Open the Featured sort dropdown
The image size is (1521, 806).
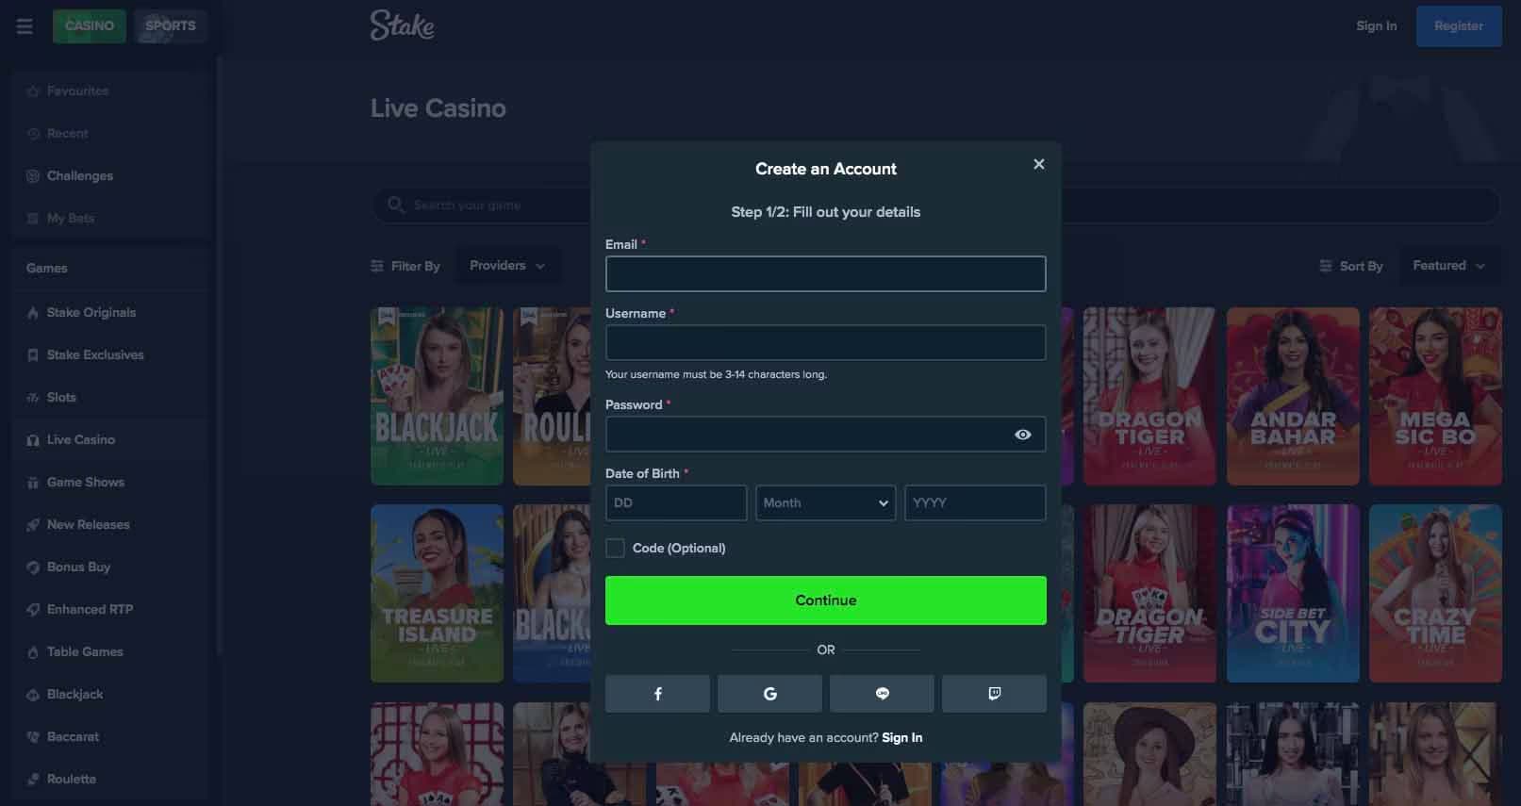coord(1448,266)
